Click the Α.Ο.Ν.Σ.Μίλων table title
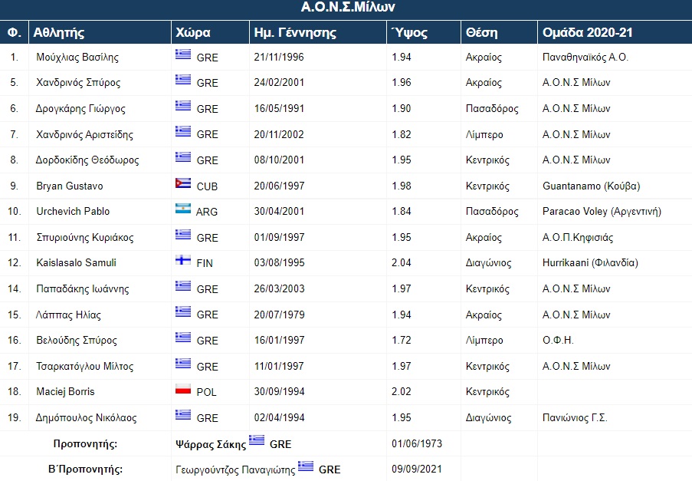 click(x=348, y=7)
